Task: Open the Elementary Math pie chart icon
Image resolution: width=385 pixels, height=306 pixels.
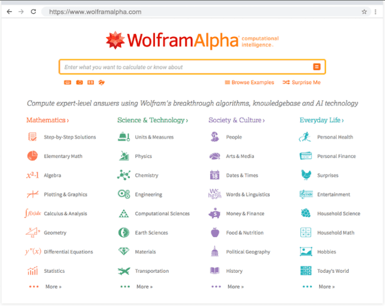Action: 32,156
